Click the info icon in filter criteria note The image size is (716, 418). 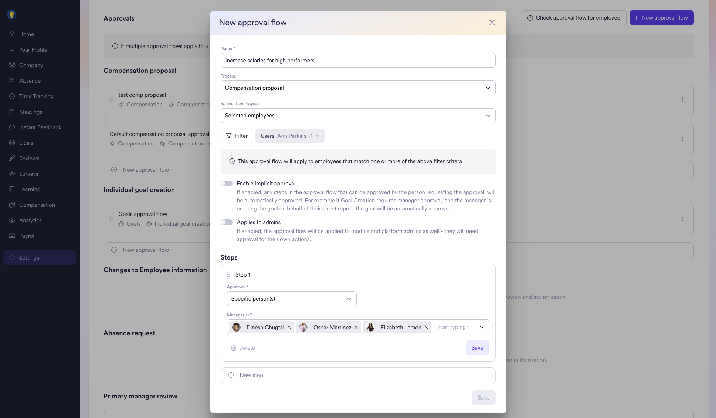click(232, 161)
